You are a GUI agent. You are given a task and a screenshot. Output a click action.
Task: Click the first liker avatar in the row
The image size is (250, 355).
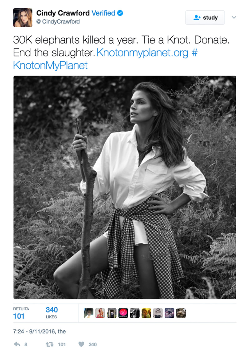pyautogui.click(x=88, y=313)
